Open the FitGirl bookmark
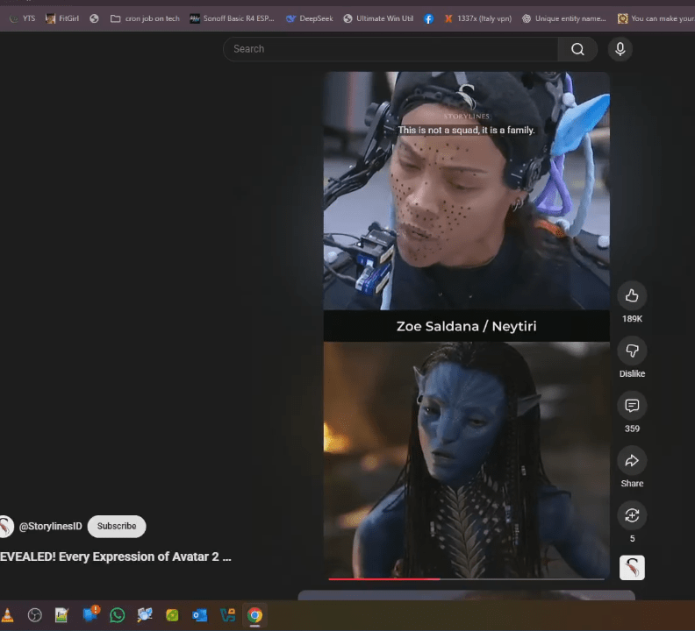 [x=62, y=18]
